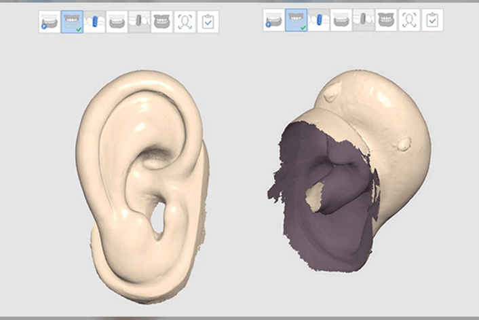
Task: Click the clipboard checkmark icon in left panel
Action: [x=208, y=22]
